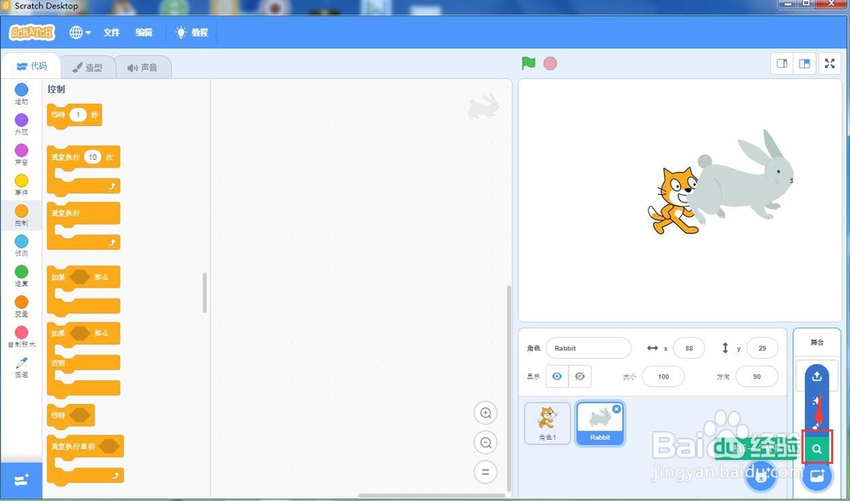Open the 编辑 menu
The width and height of the screenshot is (850, 501).
coord(144,32)
